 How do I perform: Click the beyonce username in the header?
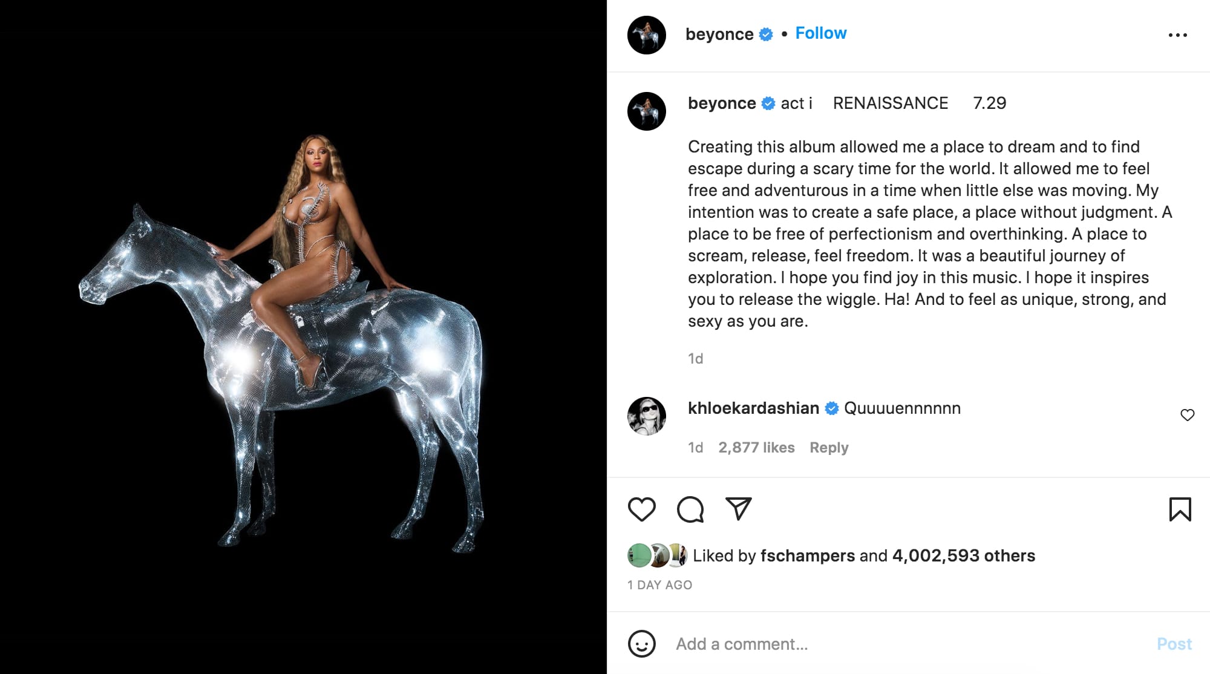pos(719,34)
